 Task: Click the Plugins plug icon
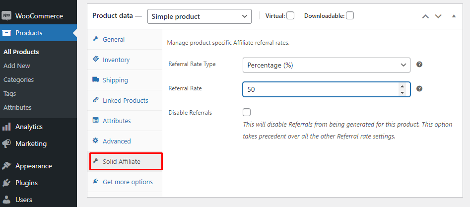click(6, 183)
